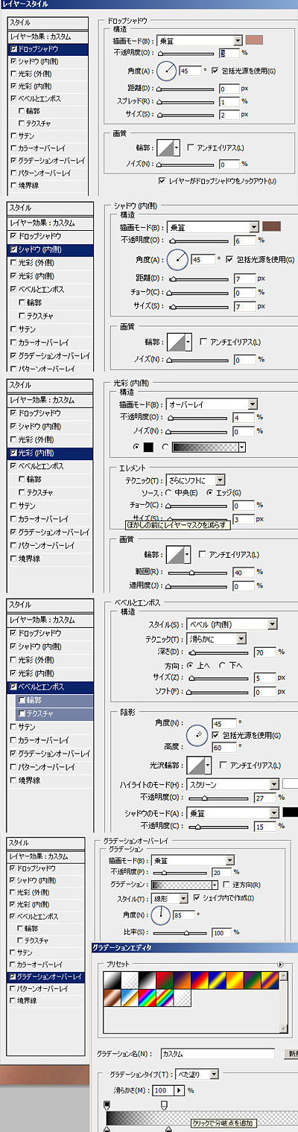Screen dimensions: 298x1132
Task: Pick the Violet Orange gradient preset
Action: click(x=183, y=979)
